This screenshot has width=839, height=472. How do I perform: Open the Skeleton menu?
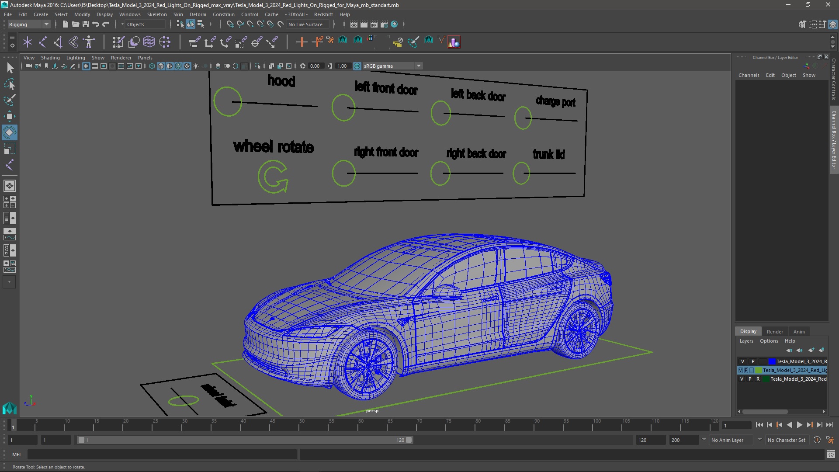point(156,14)
